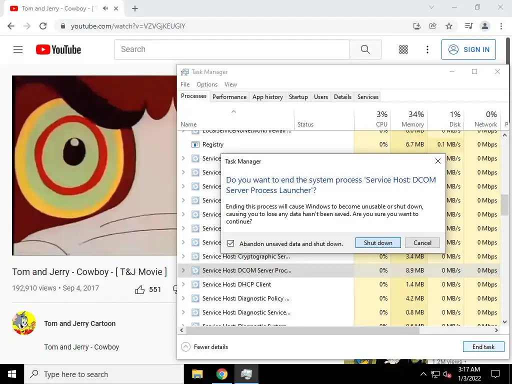Click the vertical scrollbar in Task Manager

[505, 204]
